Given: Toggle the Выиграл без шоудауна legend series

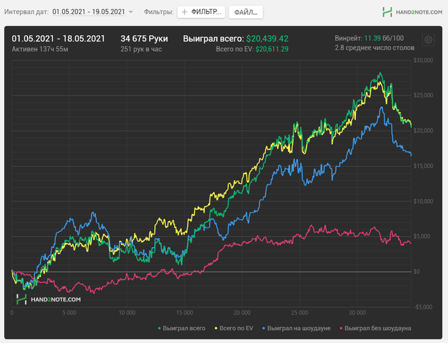Looking at the screenshot, I should coord(375,328).
